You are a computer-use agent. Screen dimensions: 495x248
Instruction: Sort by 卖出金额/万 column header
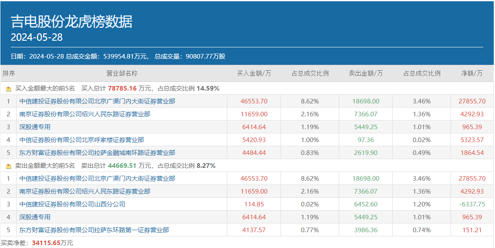[366, 74]
